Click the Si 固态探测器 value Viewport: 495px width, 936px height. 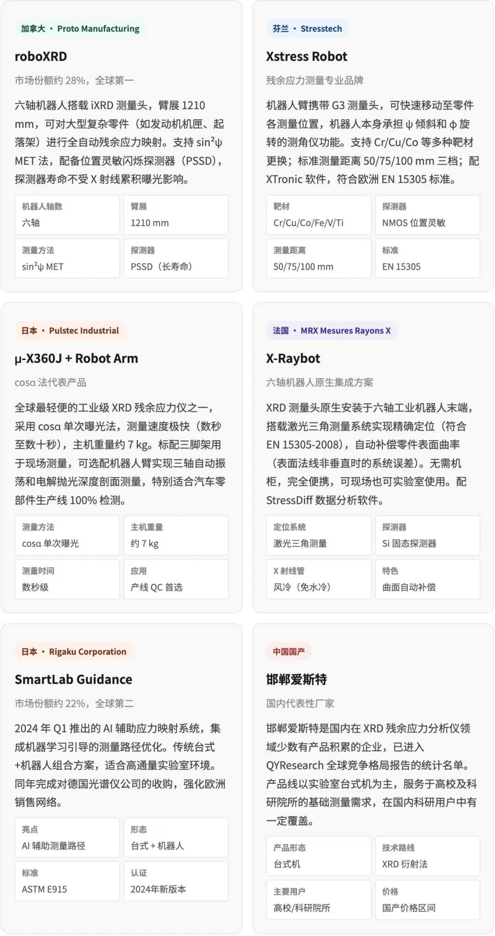409,543
